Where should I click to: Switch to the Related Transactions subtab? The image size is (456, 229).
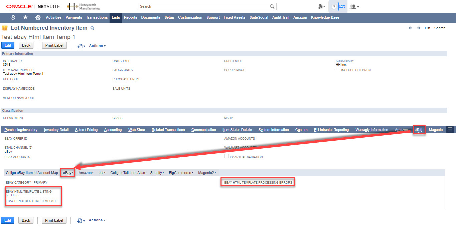tap(168, 130)
